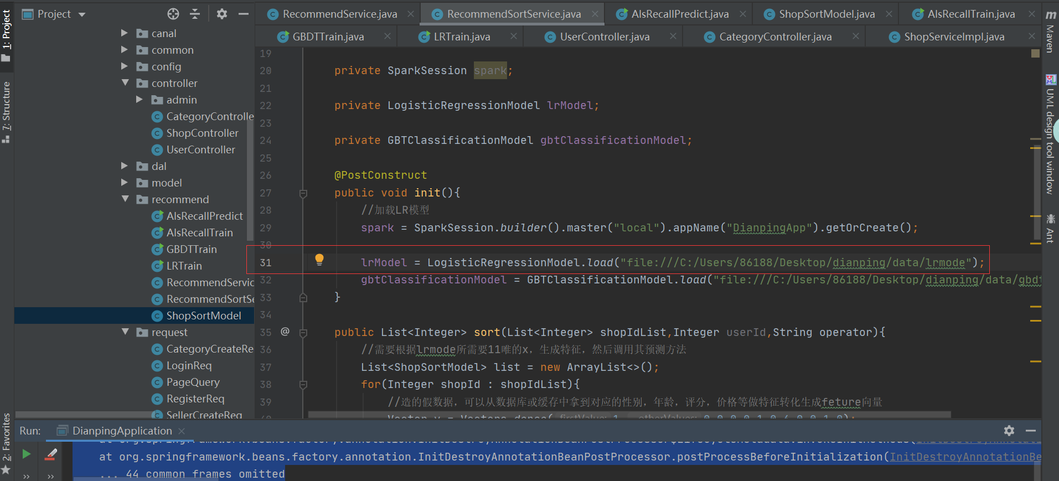Open the Ant tool window
Image resolution: width=1059 pixels, height=481 pixels.
coord(1050,228)
